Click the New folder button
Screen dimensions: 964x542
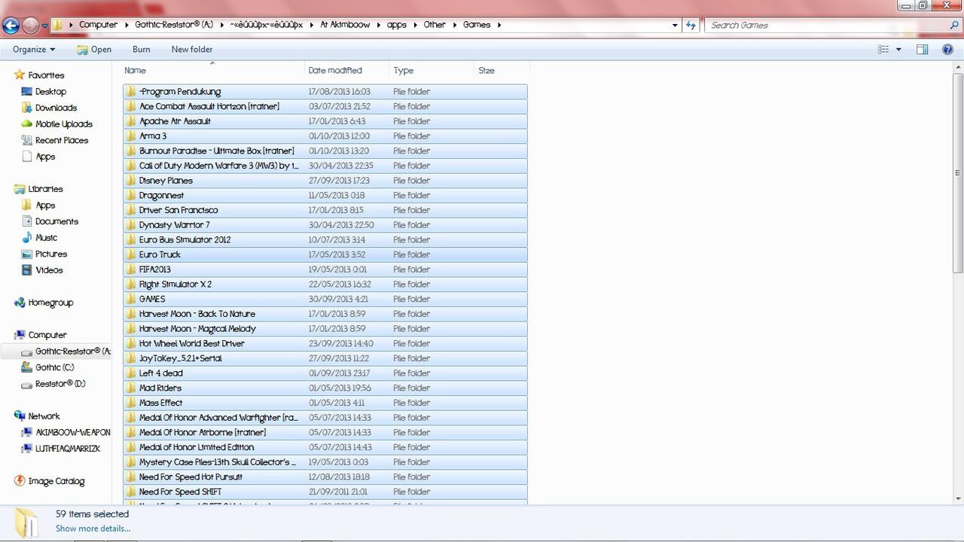[192, 50]
